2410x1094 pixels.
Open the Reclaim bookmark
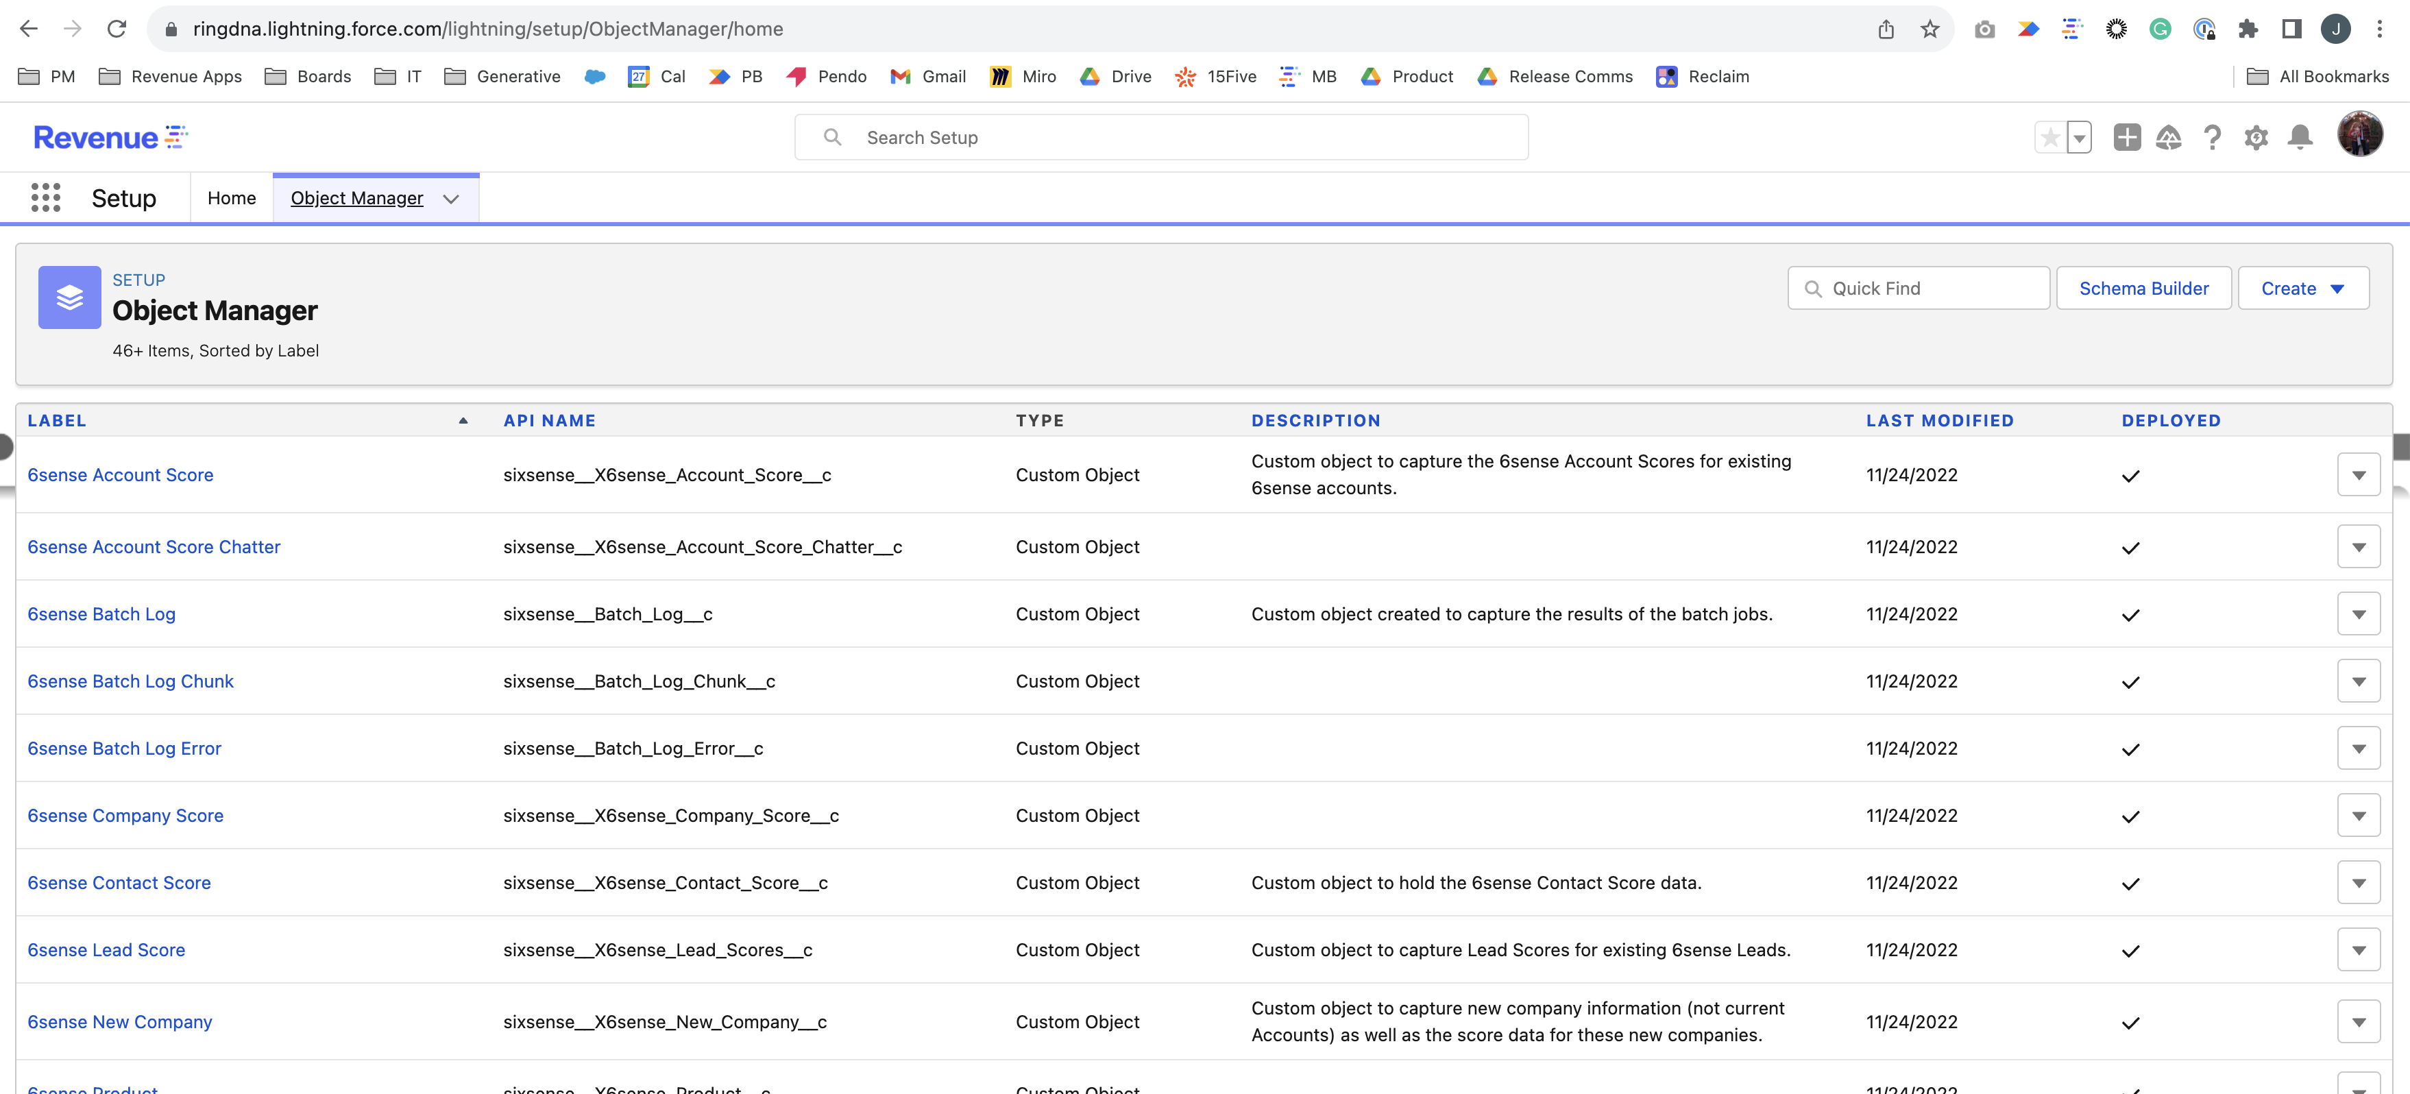point(1702,77)
